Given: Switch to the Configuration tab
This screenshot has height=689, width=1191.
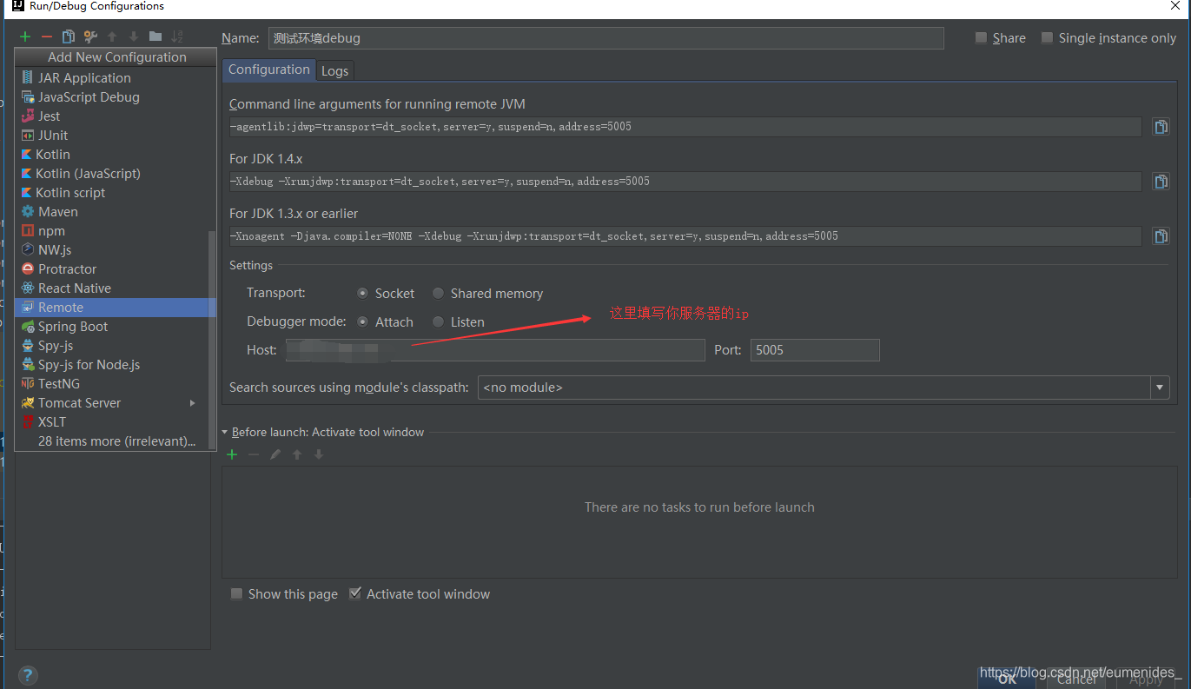Looking at the screenshot, I should click(x=269, y=70).
